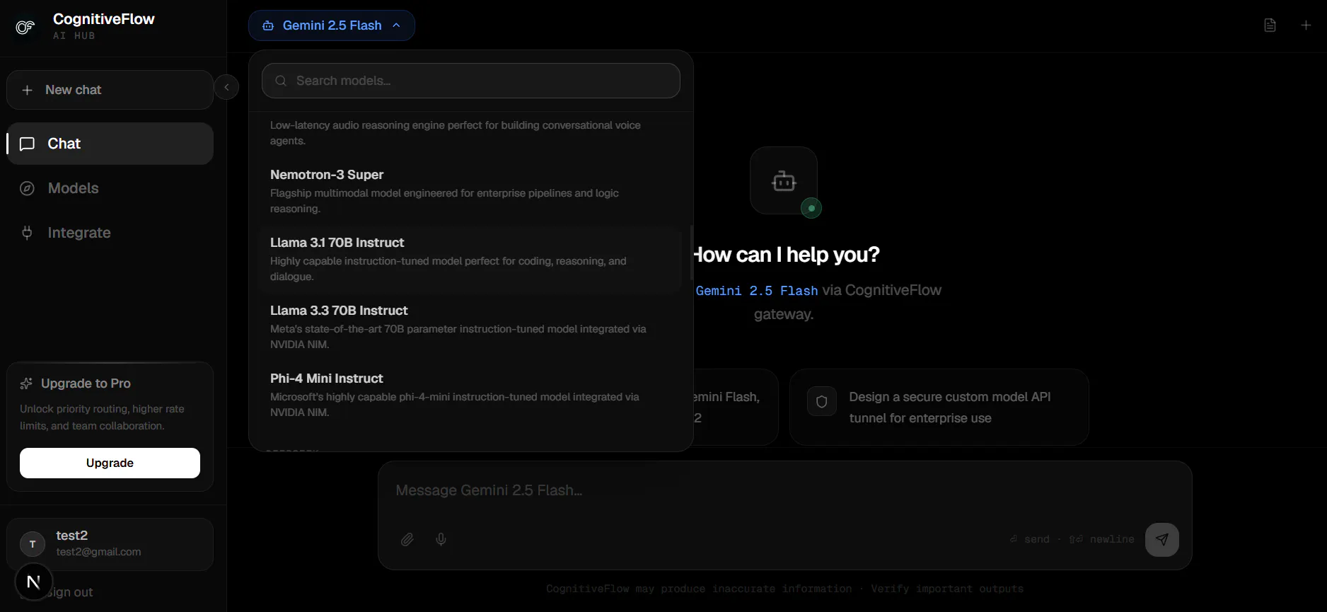Click the plus icon in top right
Image resolution: width=1327 pixels, height=612 pixels.
1306,25
